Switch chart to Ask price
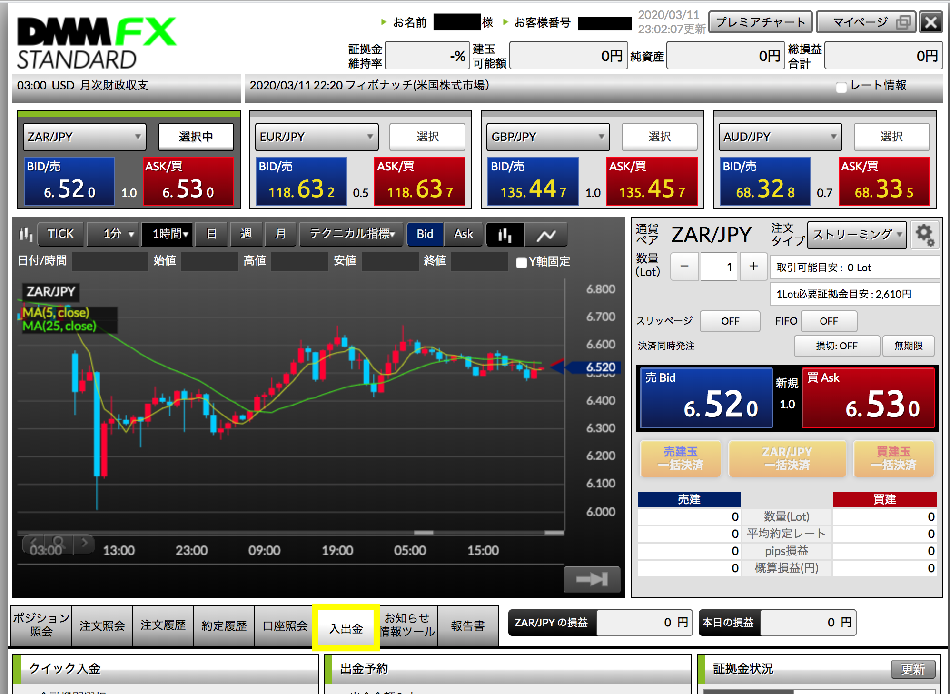 (464, 234)
